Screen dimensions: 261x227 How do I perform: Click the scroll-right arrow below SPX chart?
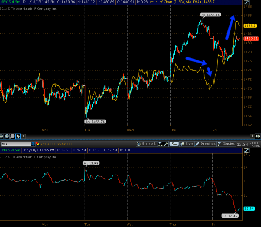(x=253, y=136)
